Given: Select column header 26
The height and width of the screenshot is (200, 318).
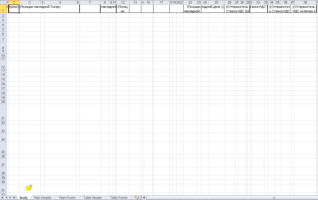Looking at the screenshot, I should click(229, 2).
